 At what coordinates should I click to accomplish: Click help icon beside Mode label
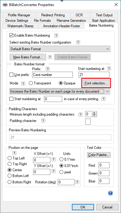pos(23,84)
